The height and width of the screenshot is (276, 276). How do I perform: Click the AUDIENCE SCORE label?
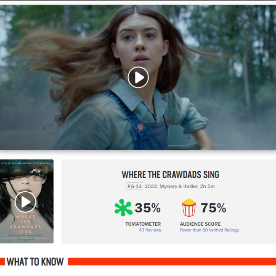pyautogui.click(x=200, y=224)
